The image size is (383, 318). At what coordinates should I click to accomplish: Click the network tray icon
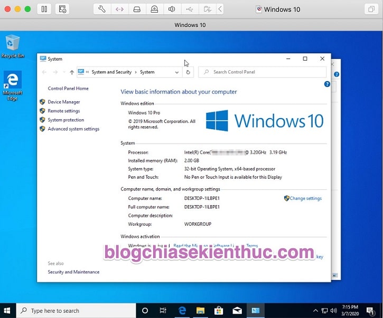click(324, 311)
